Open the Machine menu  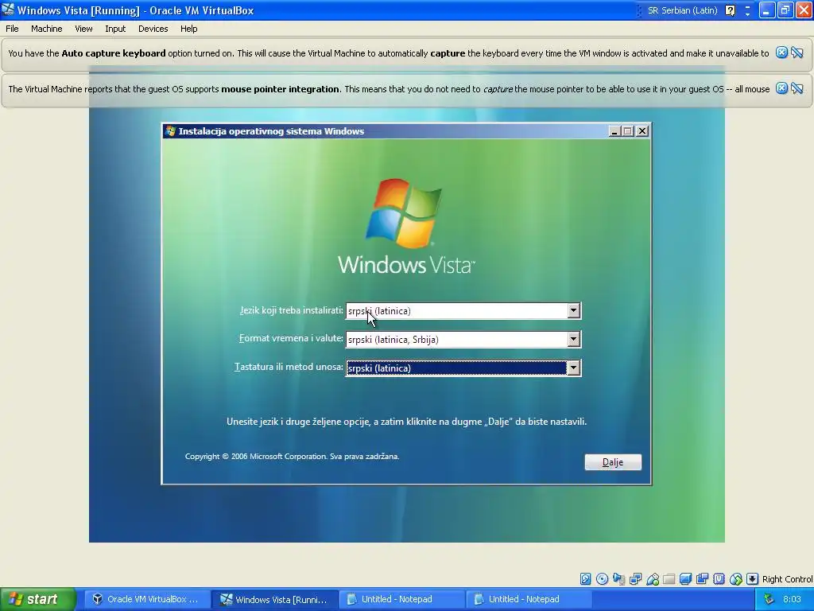47,29
